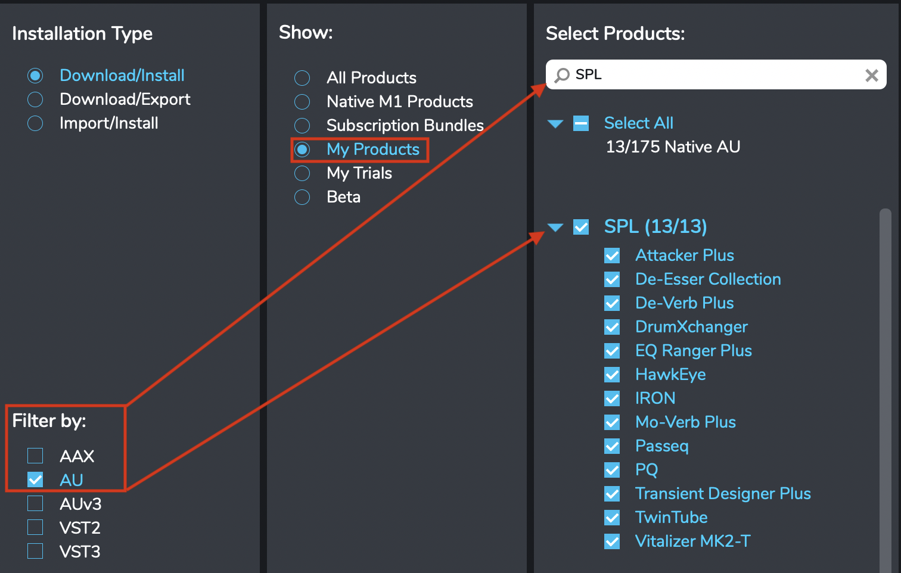901x573 pixels.
Task: Collapse the SPL (13/13) group
Action: pos(555,228)
